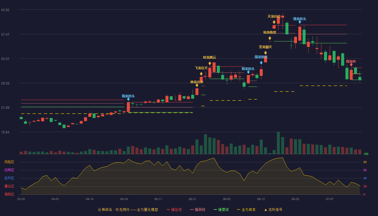Click the 风险区 zone label
Screen dimensions: 378x216
tap(9, 162)
